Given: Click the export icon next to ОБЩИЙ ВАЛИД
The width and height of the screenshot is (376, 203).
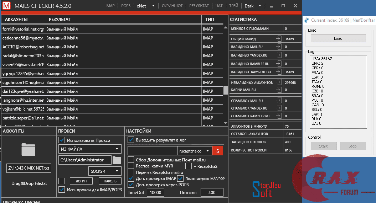Looking at the screenshot, I should [x=278, y=39].
